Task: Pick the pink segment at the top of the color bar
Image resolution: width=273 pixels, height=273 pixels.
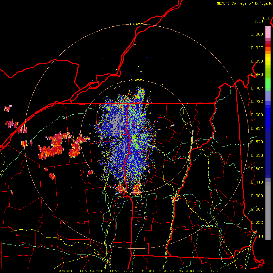Action: click(268, 32)
